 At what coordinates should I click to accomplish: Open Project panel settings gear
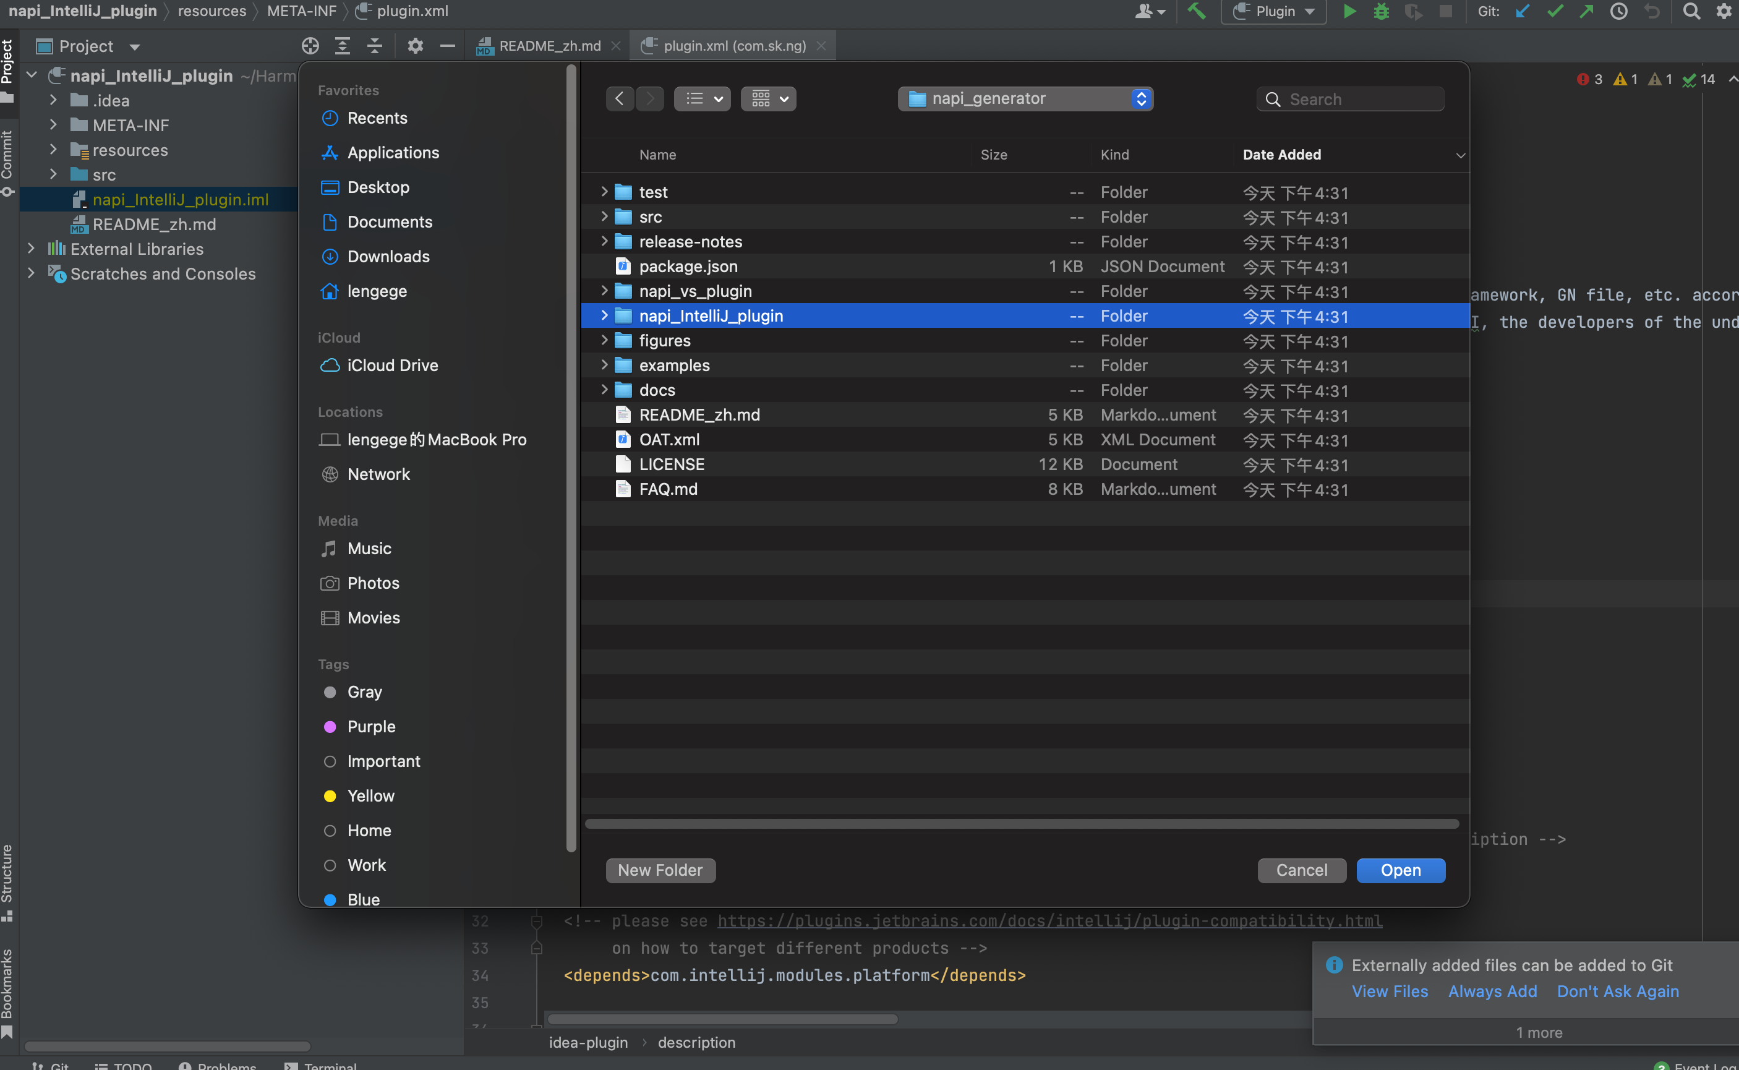[416, 46]
